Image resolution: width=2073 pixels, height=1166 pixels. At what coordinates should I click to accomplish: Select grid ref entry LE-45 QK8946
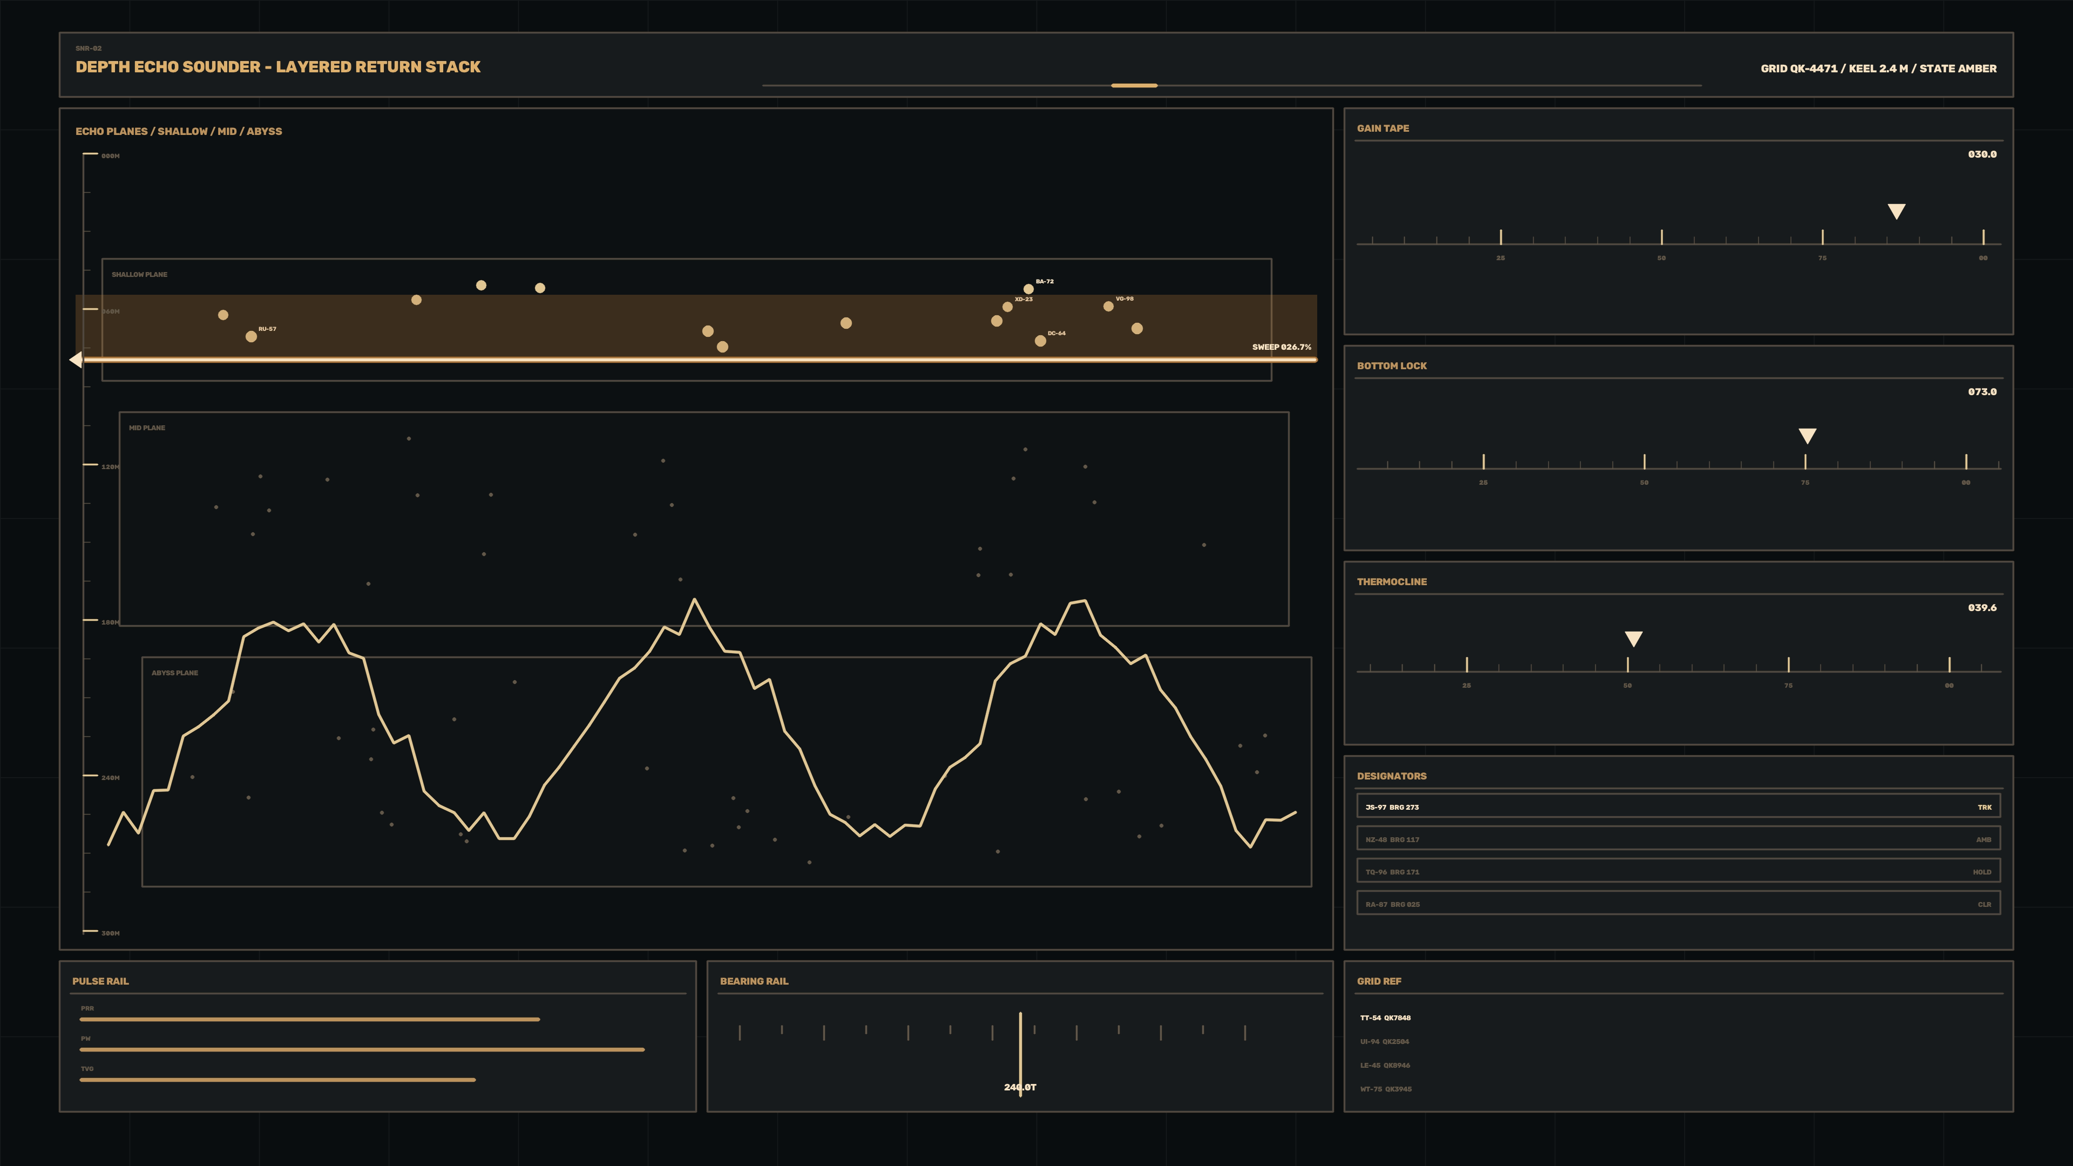pyautogui.click(x=1385, y=1066)
